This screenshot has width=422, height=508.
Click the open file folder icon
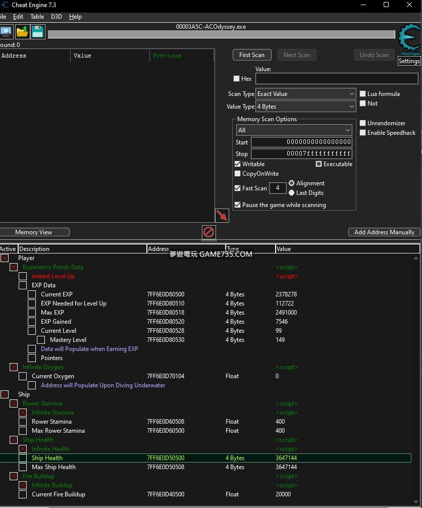pos(22,31)
